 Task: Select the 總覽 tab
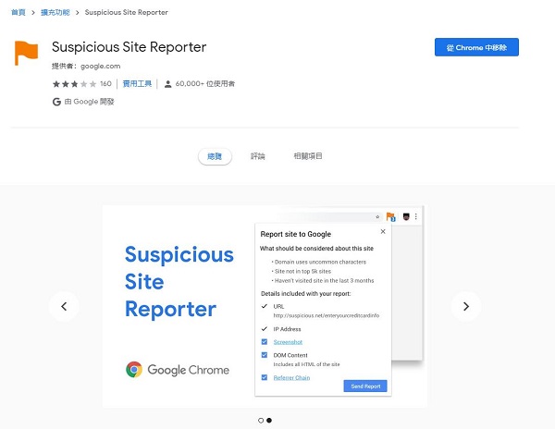tap(215, 156)
